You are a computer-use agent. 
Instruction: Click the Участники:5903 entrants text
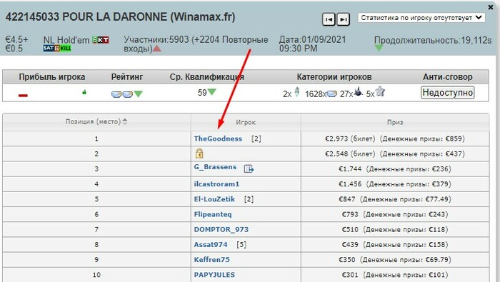coord(196,44)
